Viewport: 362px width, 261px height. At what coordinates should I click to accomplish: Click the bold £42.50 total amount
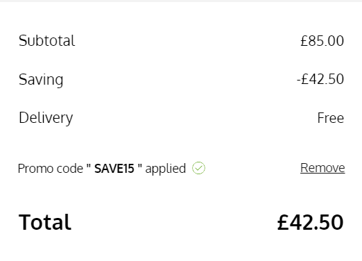pos(311,222)
